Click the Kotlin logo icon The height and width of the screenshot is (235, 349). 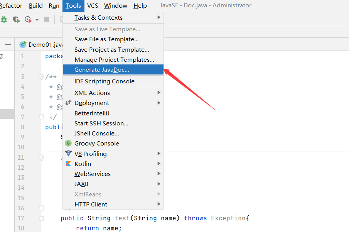click(x=69, y=164)
